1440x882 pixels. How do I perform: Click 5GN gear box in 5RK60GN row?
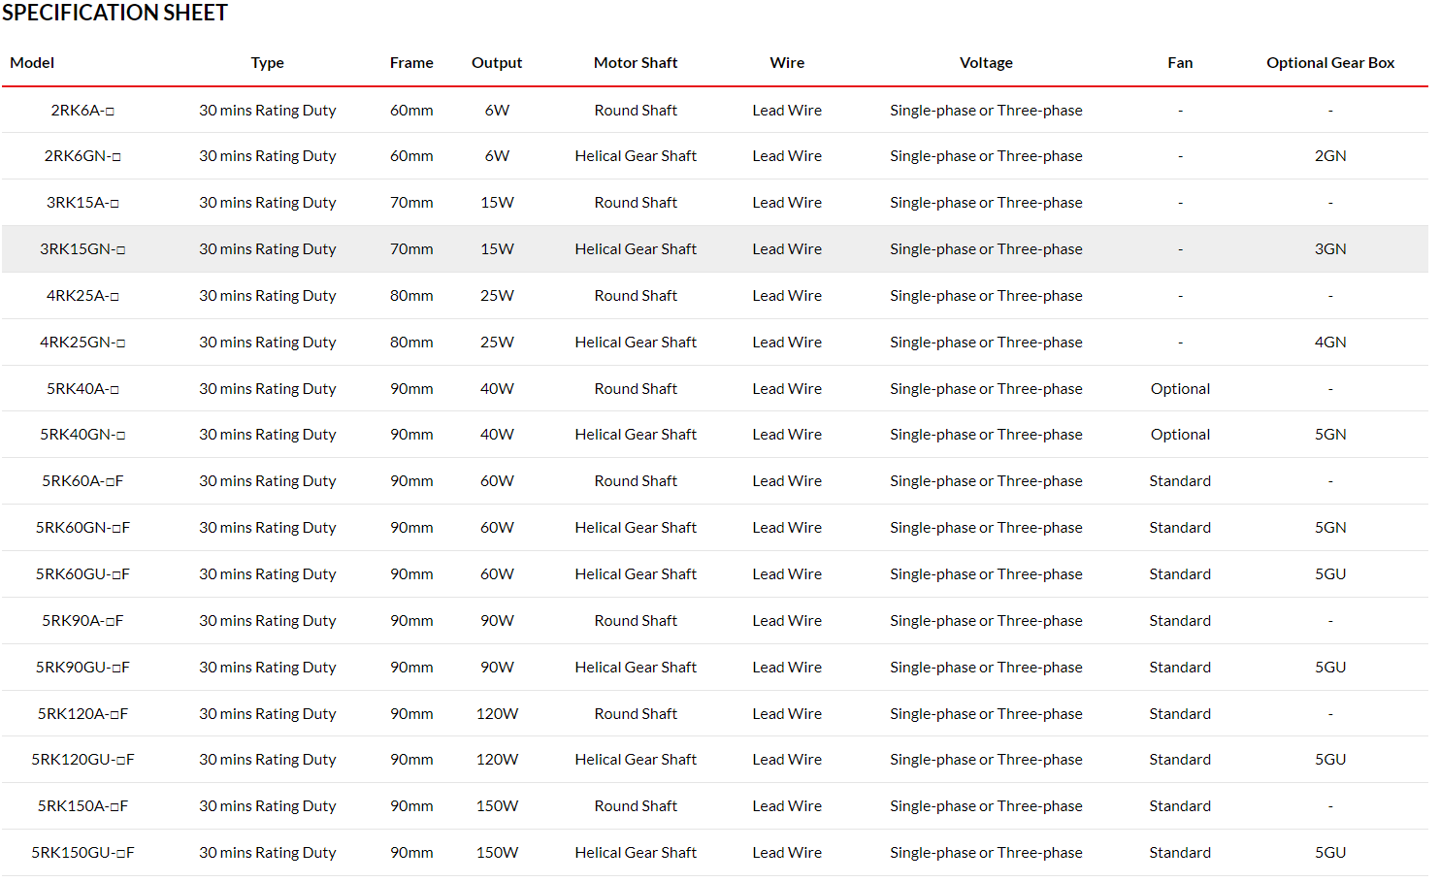pos(1330,528)
